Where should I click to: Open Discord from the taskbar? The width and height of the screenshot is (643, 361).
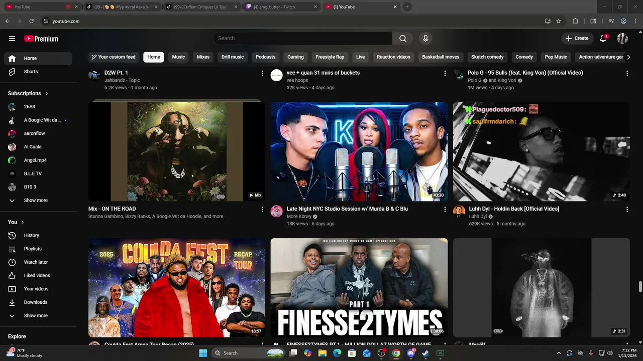(411, 353)
